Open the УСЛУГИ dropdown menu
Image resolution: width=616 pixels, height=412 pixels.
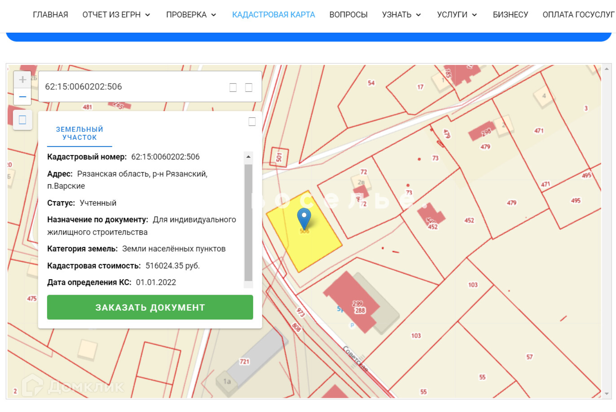(x=457, y=15)
